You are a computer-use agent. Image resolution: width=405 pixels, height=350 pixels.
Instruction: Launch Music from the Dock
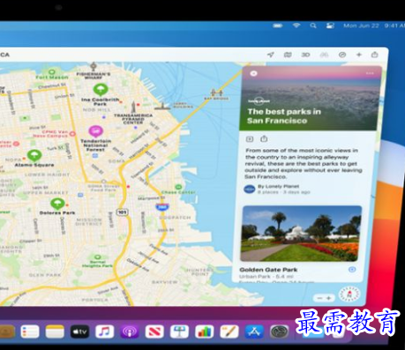[105, 331]
